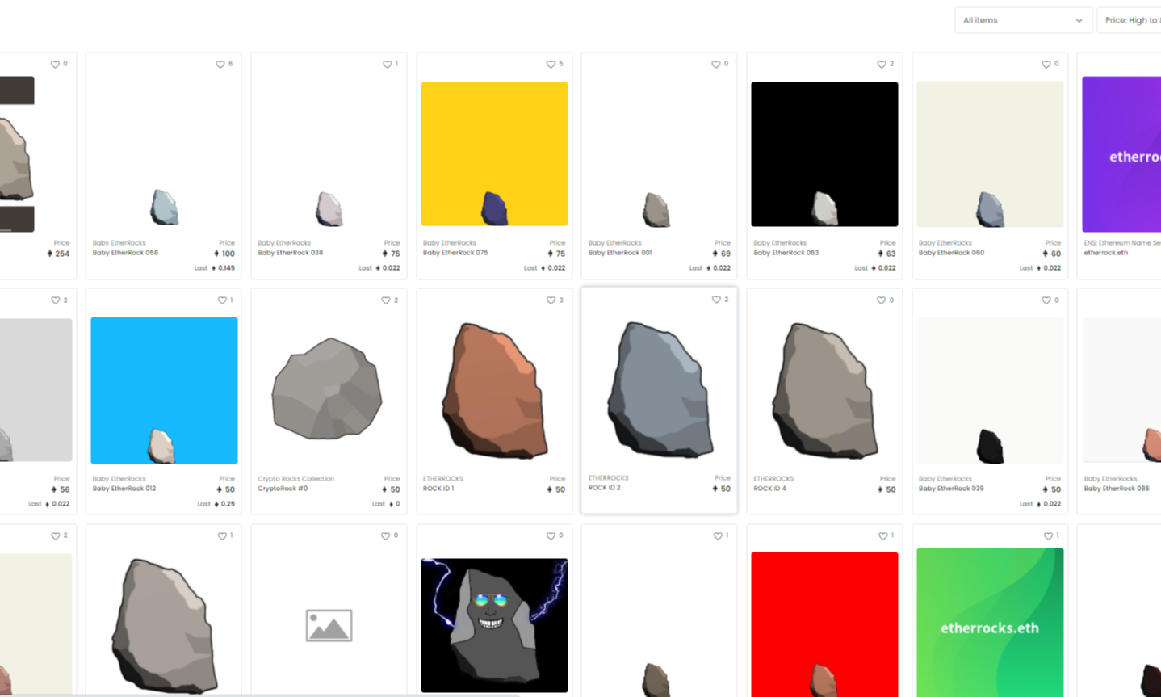Favorite the Baby EtherRock 012 card
This screenshot has width=1161, height=697.
(222, 300)
